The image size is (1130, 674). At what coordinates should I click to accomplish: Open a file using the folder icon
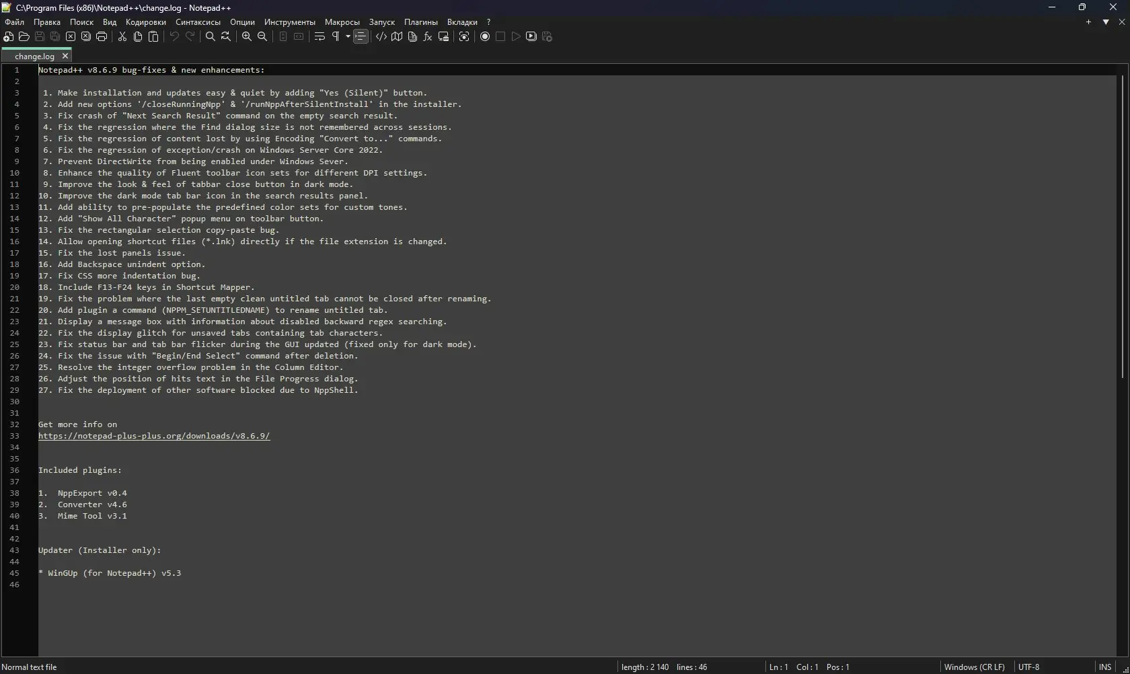tap(24, 37)
